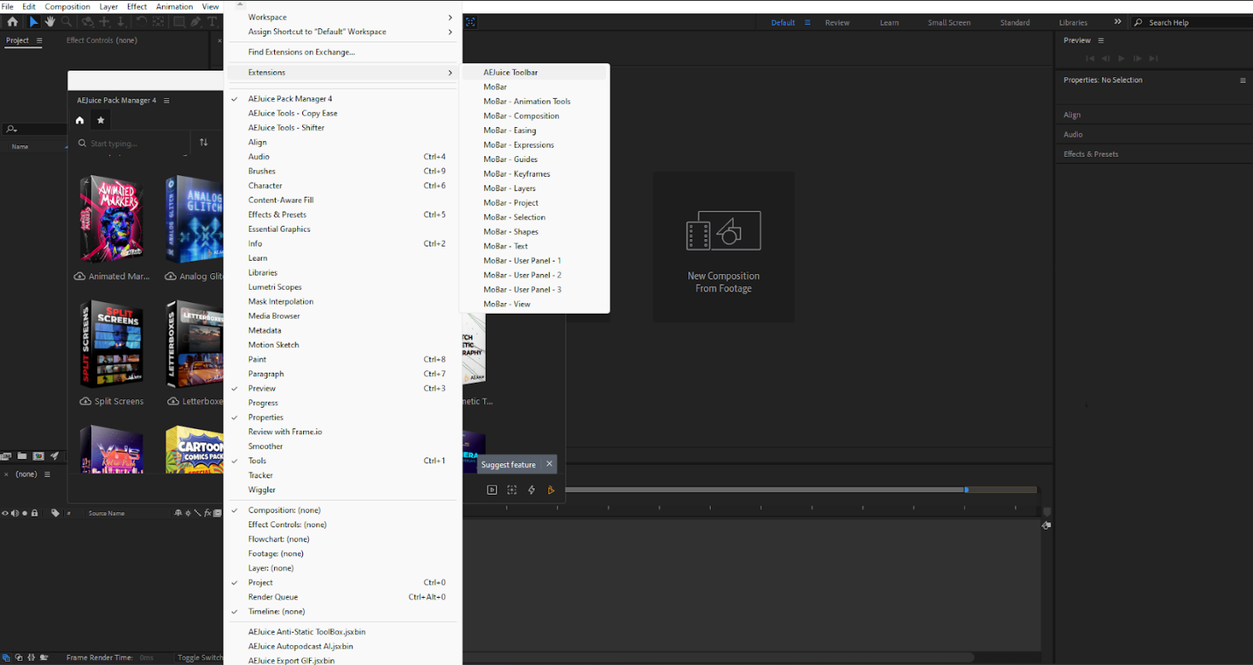Image resolution: width=1253 pixels, height=665 pixels.
Task: Click the new composition icon in the Project panel
Action: pyautogui.click(x=38, y=456)
